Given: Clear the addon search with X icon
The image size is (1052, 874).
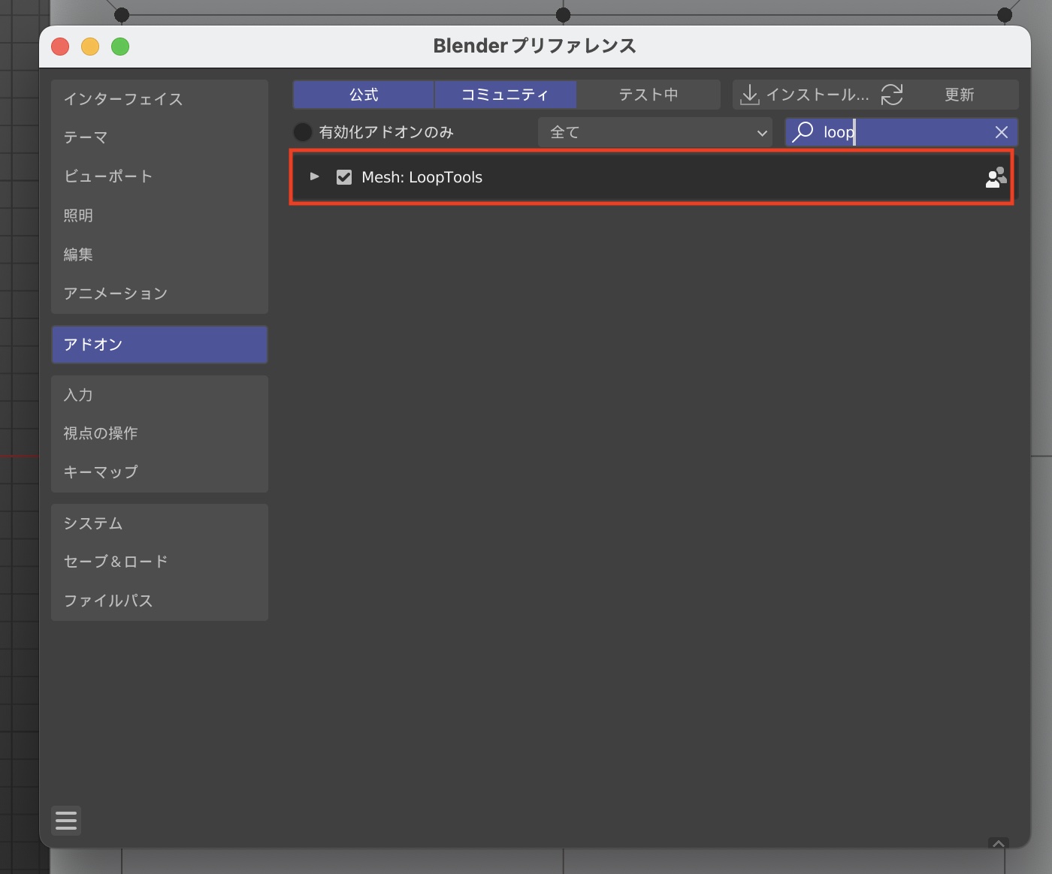Looking at the screenshot, I should tap(1001, 132).
